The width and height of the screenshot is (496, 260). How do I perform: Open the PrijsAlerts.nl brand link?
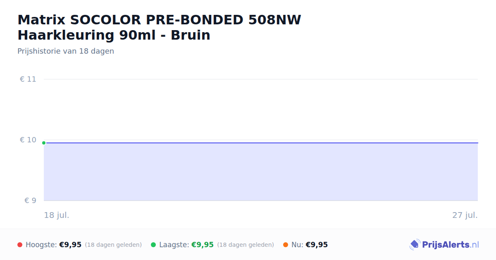tap(444, 245)
